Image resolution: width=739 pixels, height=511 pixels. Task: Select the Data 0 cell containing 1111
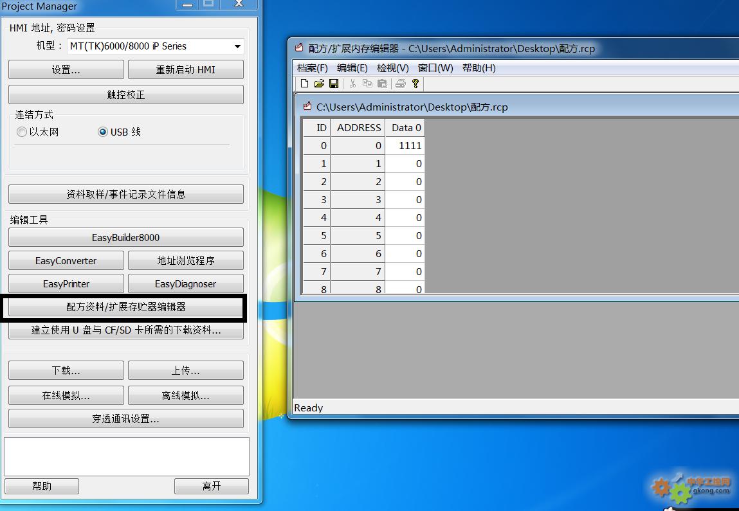[x=405, y=146]
